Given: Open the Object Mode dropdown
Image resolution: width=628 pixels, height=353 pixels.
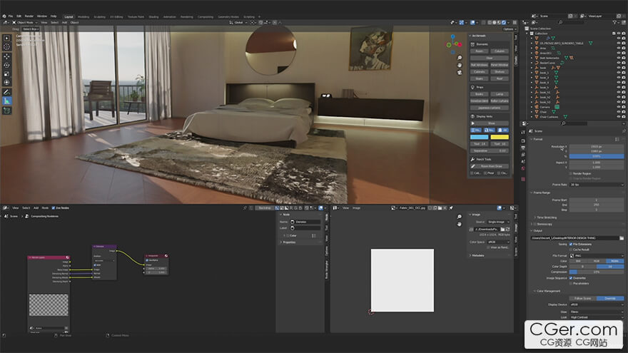Looking at the screenshot, I should tap(25, 22).
